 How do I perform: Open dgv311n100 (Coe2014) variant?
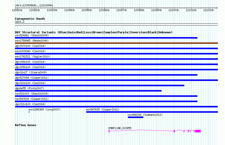pyautogui.click(x=30, y=104)
